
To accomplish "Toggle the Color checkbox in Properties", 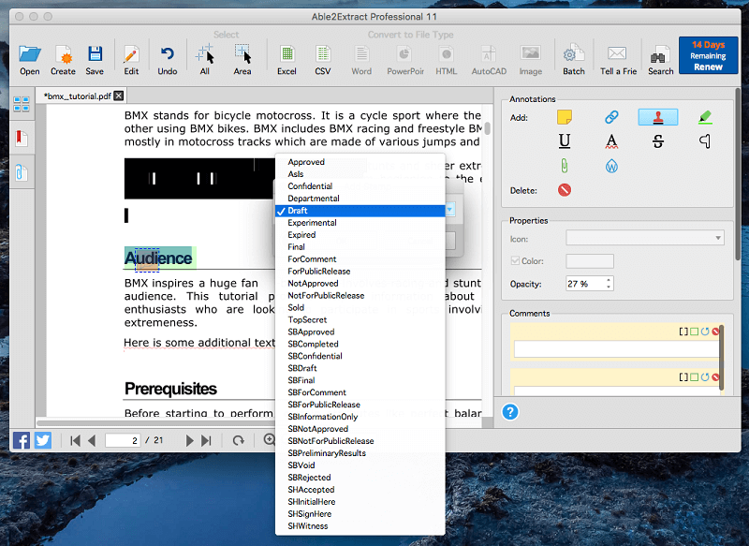I will (x=515, y=260).
